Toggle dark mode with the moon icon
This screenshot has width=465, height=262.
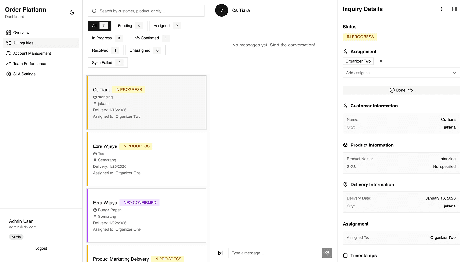pyautogui.click(x=71, y=12)
